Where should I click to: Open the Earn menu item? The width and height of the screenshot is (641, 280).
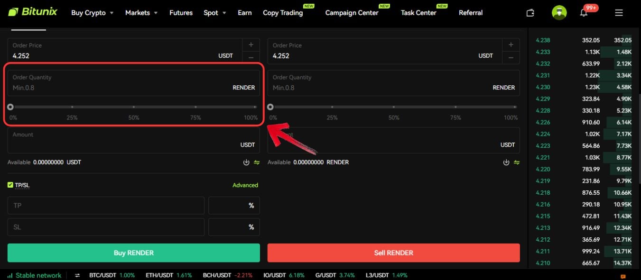[245, 13]
